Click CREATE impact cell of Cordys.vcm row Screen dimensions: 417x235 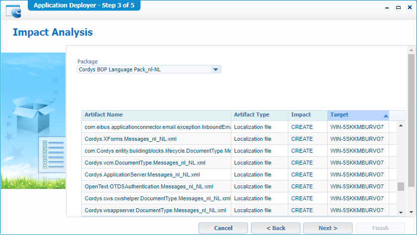point(308,163)
